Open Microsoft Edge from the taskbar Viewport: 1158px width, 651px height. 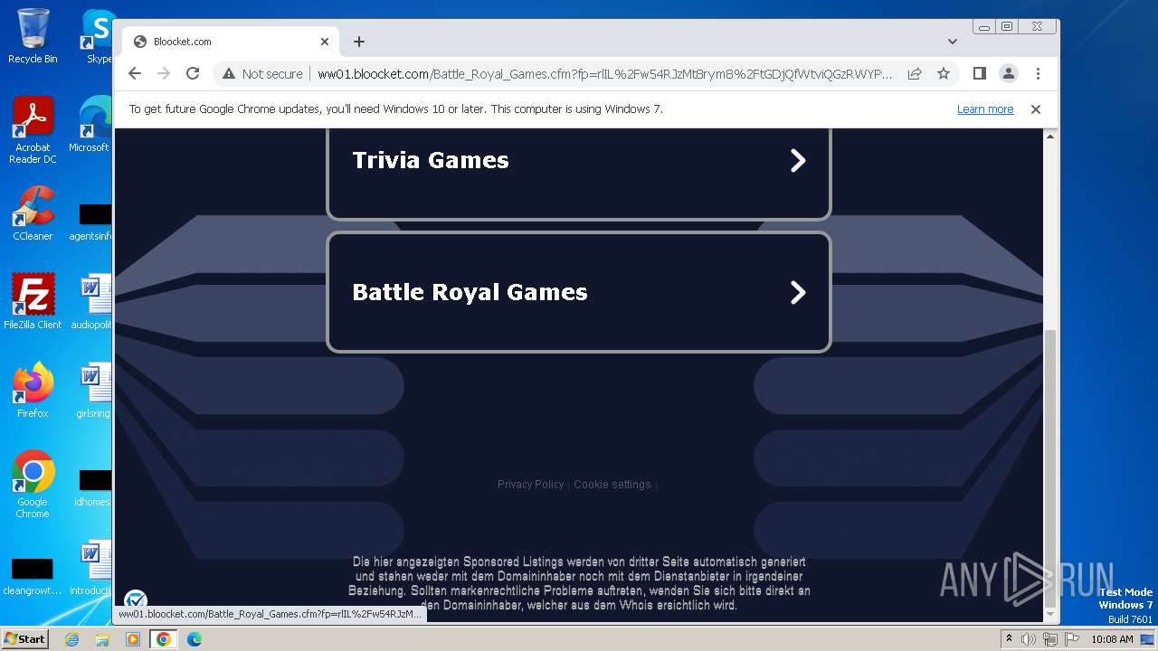(x=195, y=639)
